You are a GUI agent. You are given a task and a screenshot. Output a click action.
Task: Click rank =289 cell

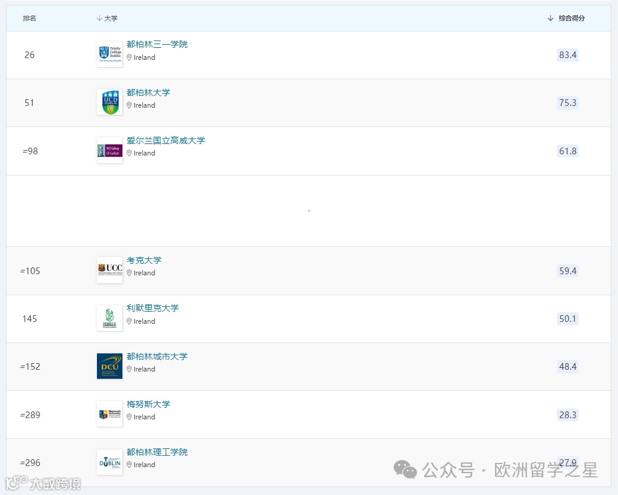30,415
